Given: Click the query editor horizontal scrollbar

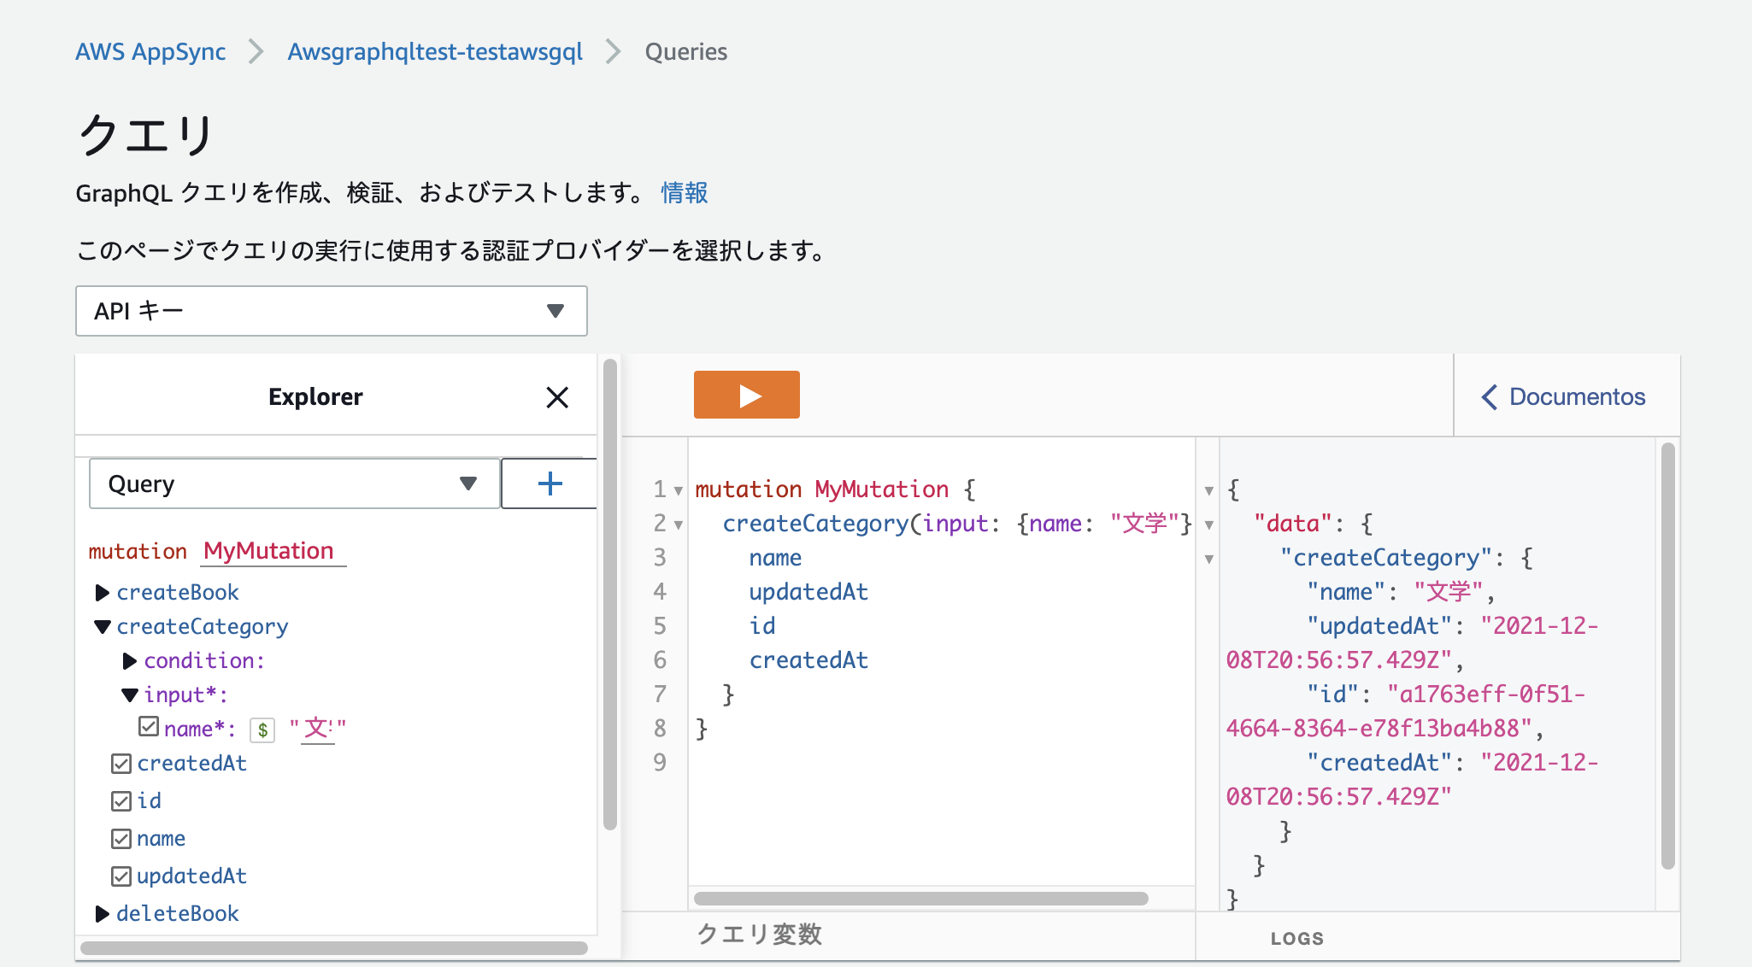Looking at the screenshot, I should [x=920, y=898].
